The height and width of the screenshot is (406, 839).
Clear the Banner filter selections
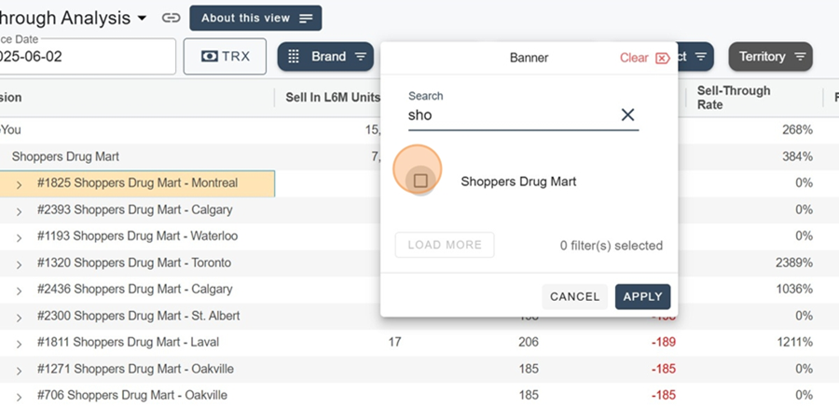645,58
